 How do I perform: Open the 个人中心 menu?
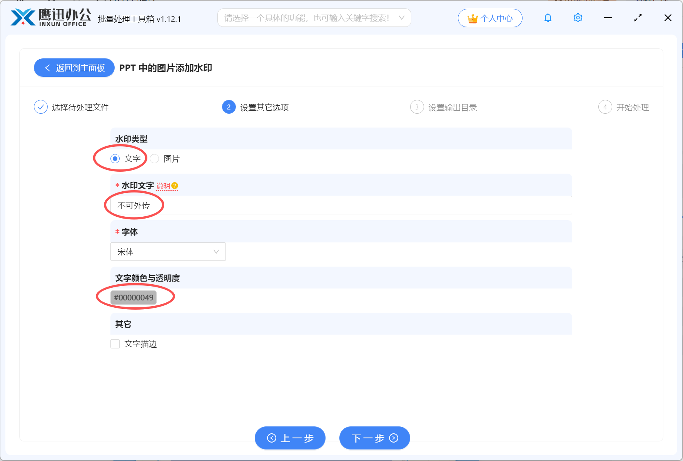point(490,18)
